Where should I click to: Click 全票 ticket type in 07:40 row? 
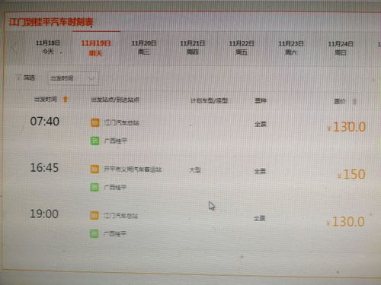click(x=261, y=124)
